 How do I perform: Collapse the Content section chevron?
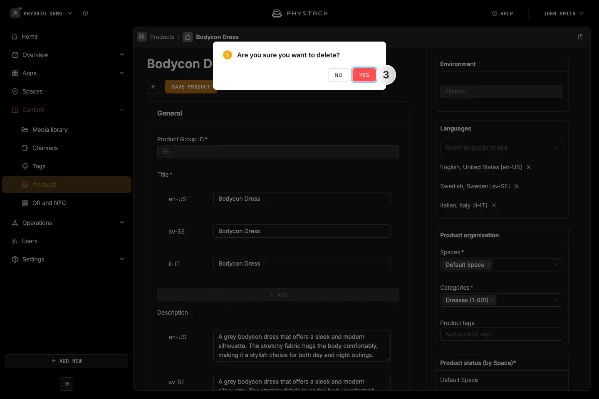[x=122, y=110]
